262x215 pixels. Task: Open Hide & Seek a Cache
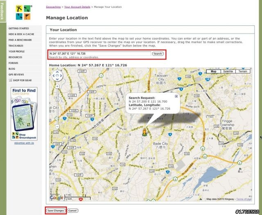tap(21, 34)
